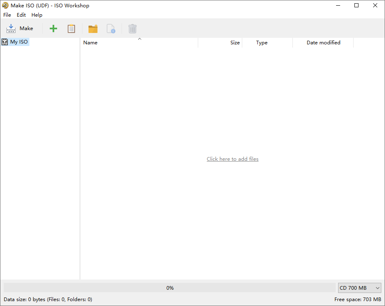Open the File menu

[x=7, y=15]
